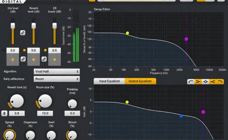Click the Algorithm label
The width and height of the screenshot is (228, 140).
[10, 71]
